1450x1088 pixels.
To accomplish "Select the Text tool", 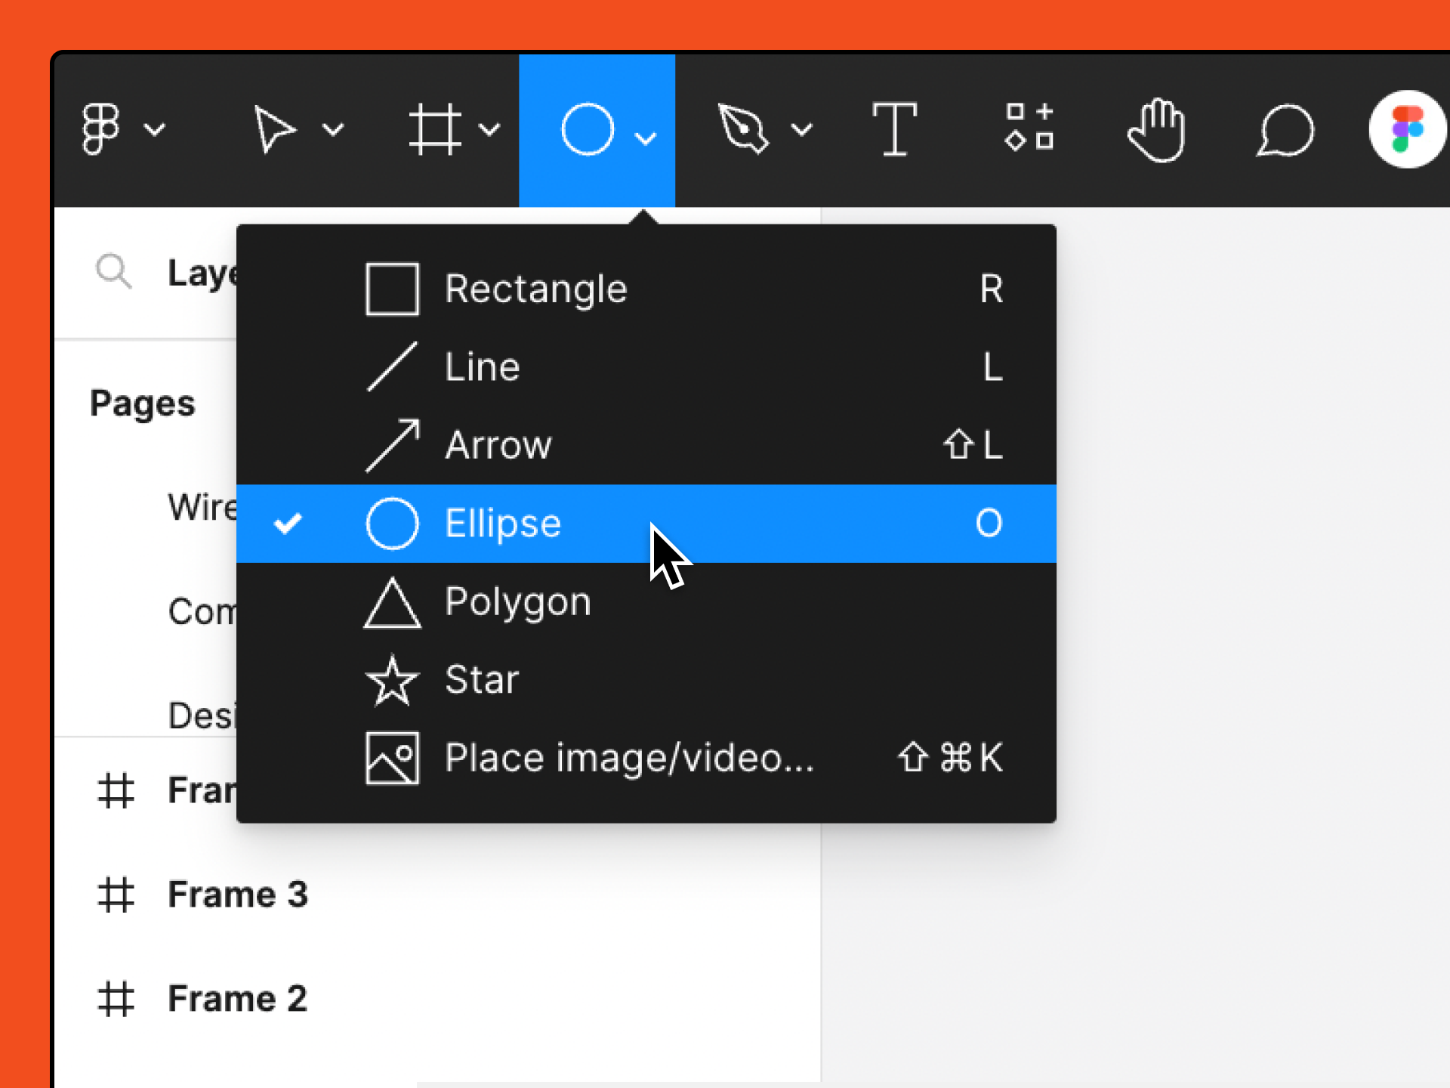I will point(895,128).
